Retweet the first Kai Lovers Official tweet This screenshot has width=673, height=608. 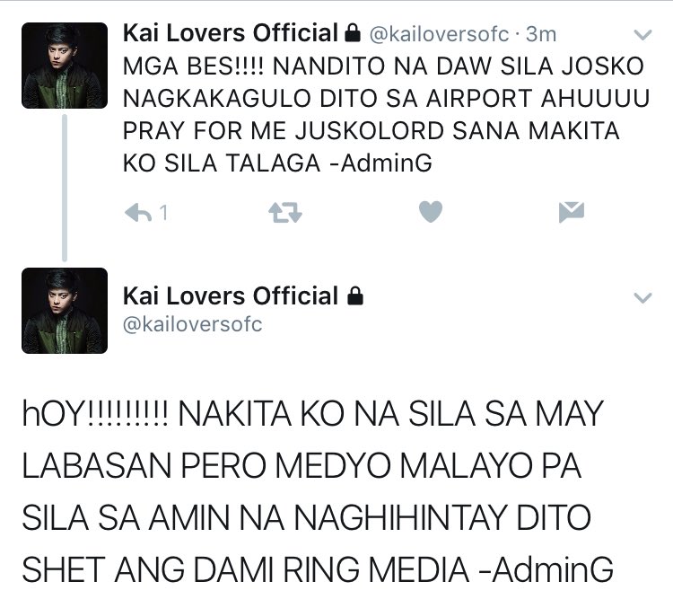coord(285,213)
